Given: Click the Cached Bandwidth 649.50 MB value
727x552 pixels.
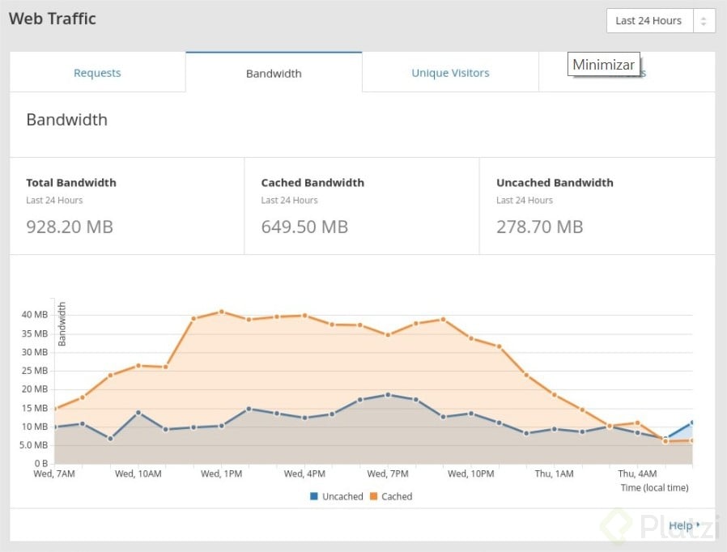Looking at the screenshot, I should point(304,227).
